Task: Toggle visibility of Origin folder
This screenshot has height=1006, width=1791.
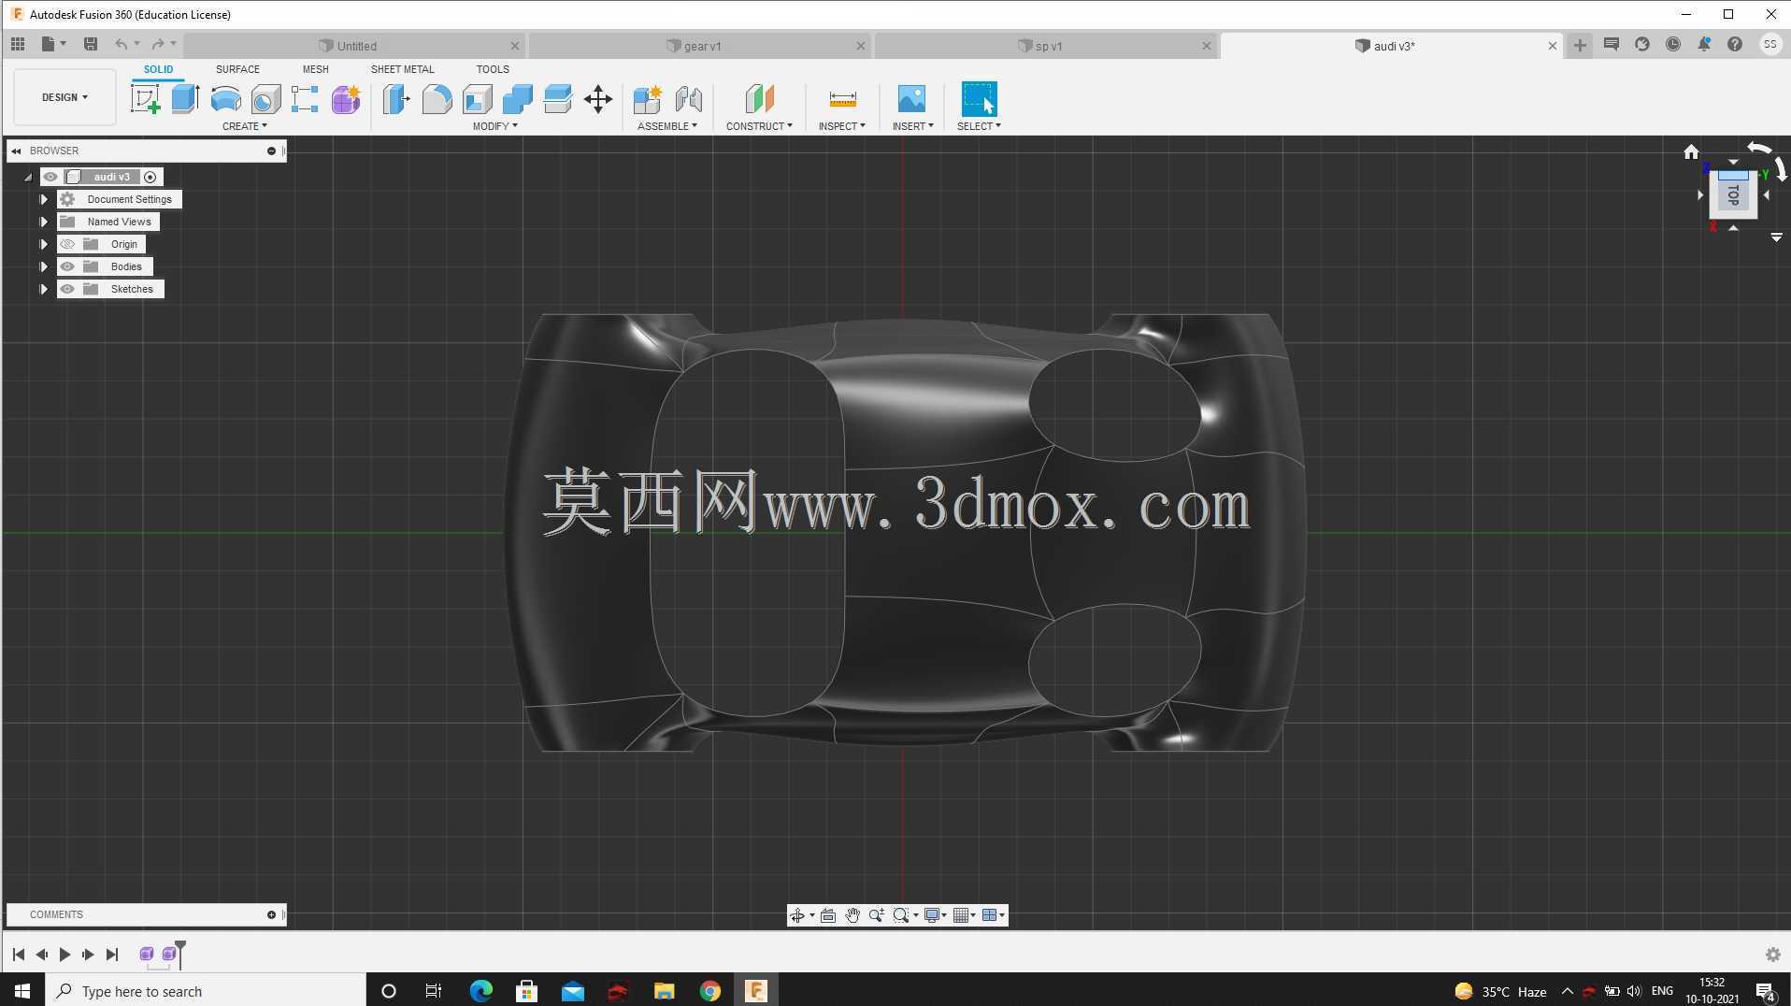Action: (x=67, y=244)
